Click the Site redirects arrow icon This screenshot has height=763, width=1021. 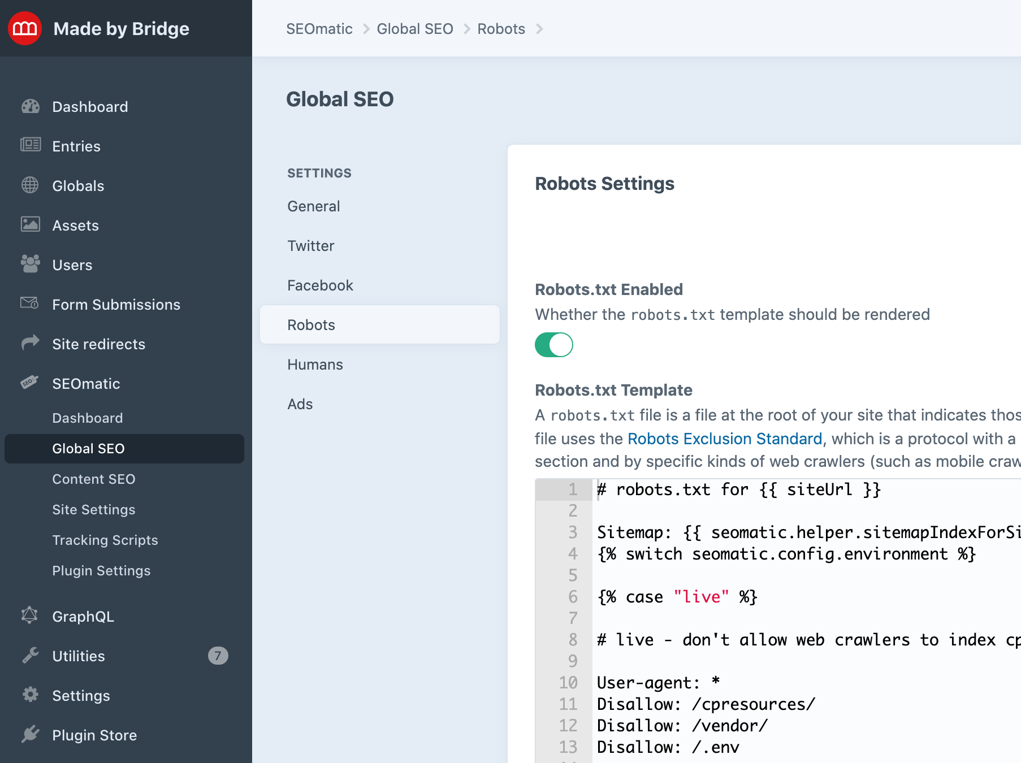click(x=30, y=343)
